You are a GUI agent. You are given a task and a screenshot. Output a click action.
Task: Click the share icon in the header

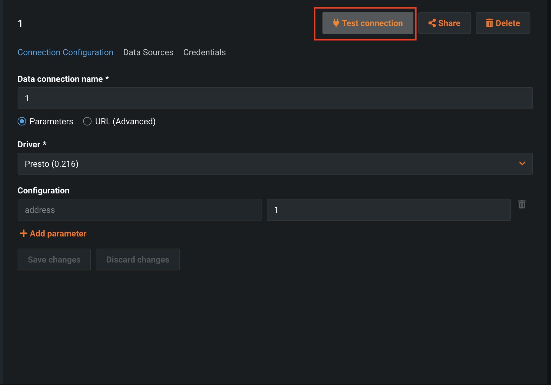(432, 23)
